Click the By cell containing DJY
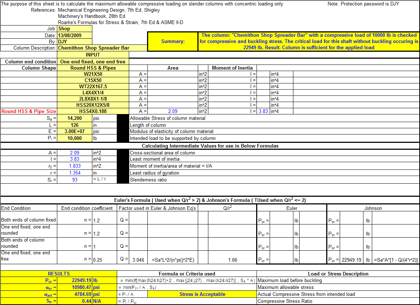 click(74, 42)
